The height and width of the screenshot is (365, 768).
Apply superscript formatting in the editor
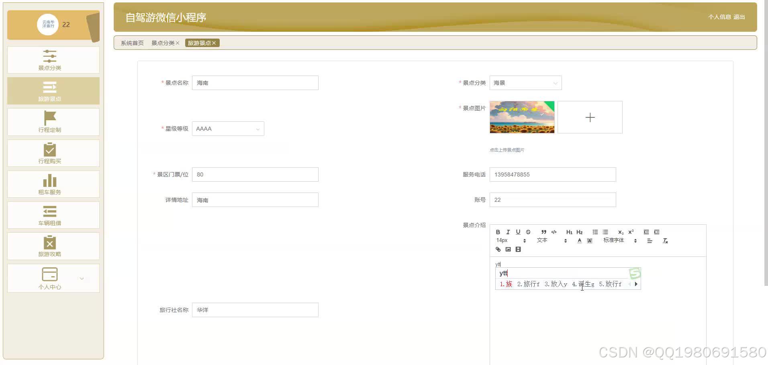tap(631, 232)
